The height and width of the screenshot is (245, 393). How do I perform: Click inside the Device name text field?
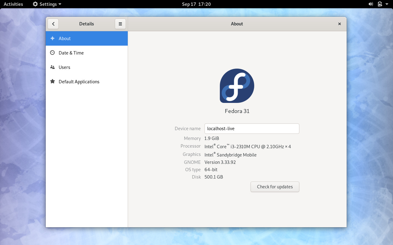pyautogui.click(x=252, y=128)
